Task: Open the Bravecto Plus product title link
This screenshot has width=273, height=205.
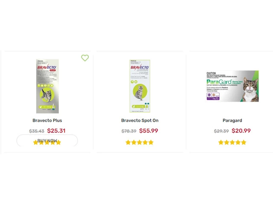Action: point(47,120)
